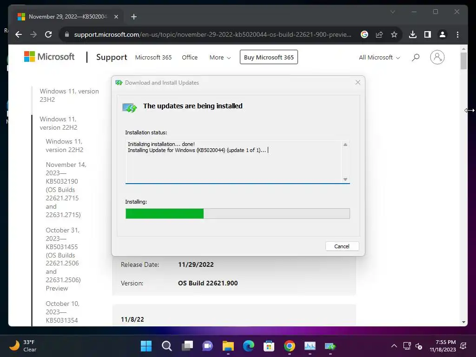Launch Microsoft Edge from taskbar

coord(249,346)
